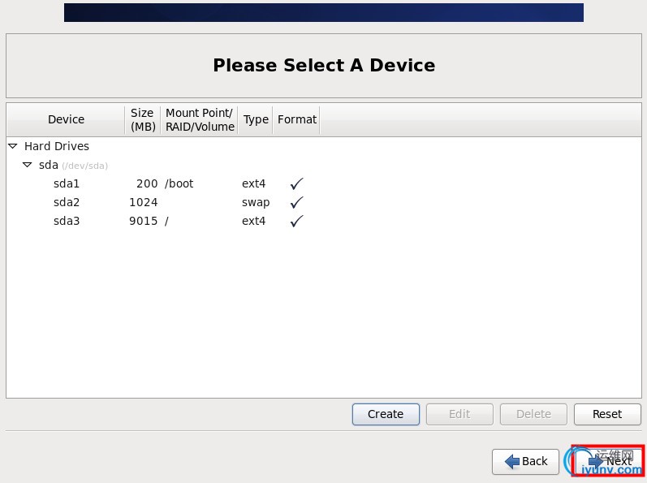Screen dimensions: 647x483
Task: Click the format checkmark for sda3
Action: coord(296,221)
